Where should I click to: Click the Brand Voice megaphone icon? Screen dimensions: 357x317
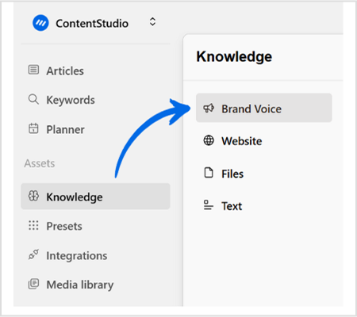pos(209,109)
